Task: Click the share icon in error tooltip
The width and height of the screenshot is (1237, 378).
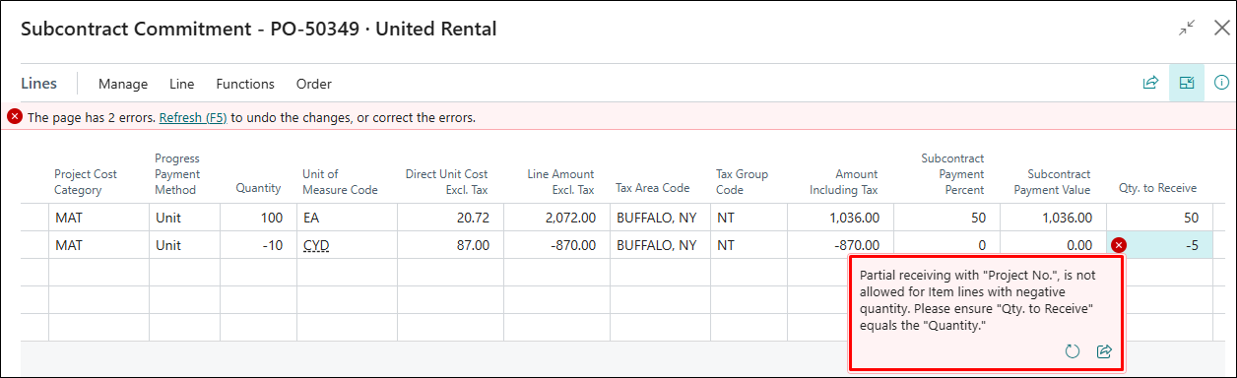Action: click(1104, 351)
